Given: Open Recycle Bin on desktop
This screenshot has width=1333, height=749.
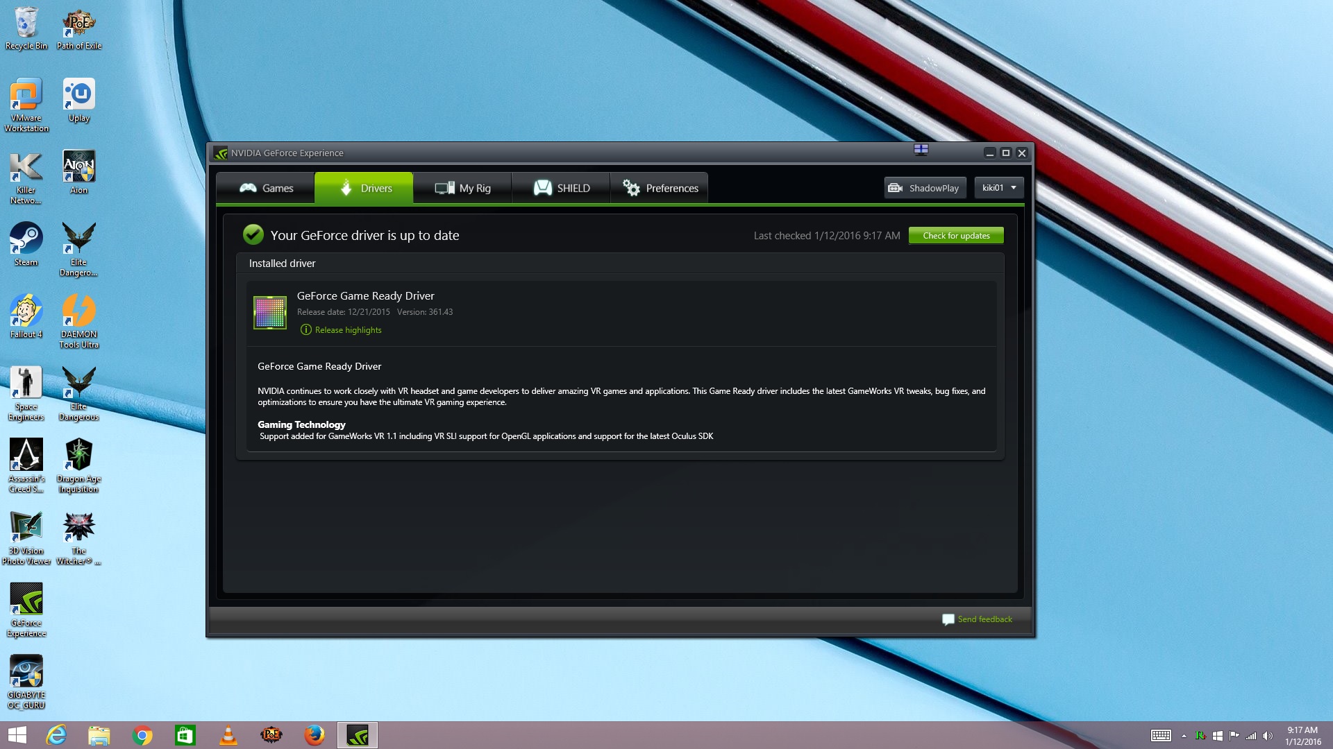Looking at the screenshot, I should pyautogui.click(x=26, y=28).
